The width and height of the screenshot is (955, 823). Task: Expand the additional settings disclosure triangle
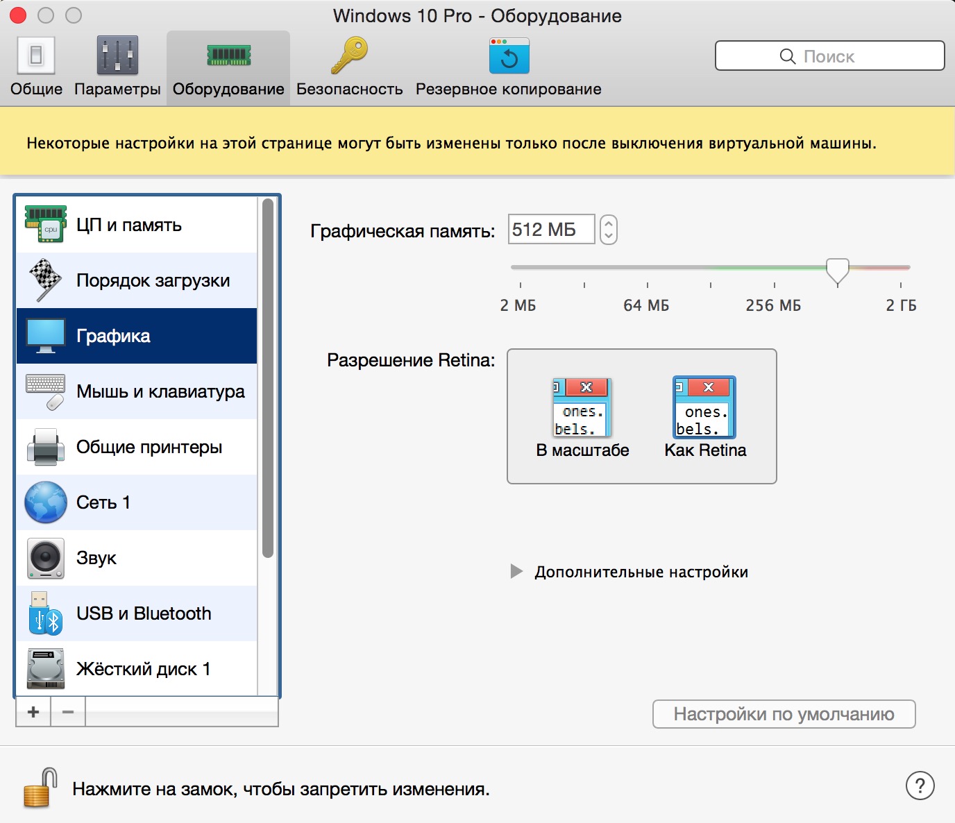(x=516, y=572)
